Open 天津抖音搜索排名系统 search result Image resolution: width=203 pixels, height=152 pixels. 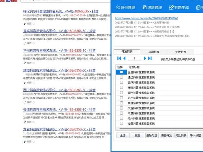click(59, 110)
